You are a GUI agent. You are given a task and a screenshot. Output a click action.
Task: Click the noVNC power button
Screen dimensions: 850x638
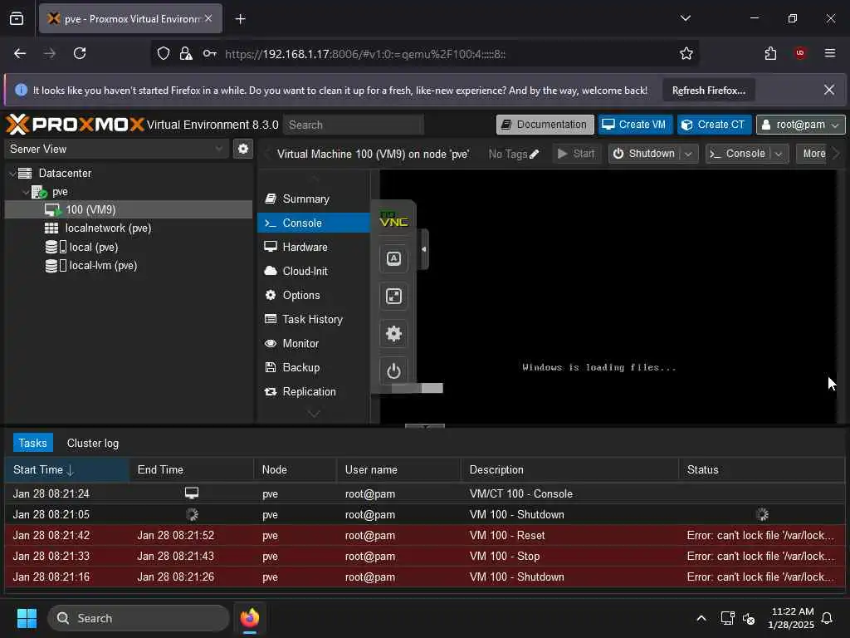click(x=393, y=371)
